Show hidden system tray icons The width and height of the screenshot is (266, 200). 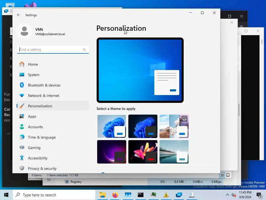coord(228,195)
